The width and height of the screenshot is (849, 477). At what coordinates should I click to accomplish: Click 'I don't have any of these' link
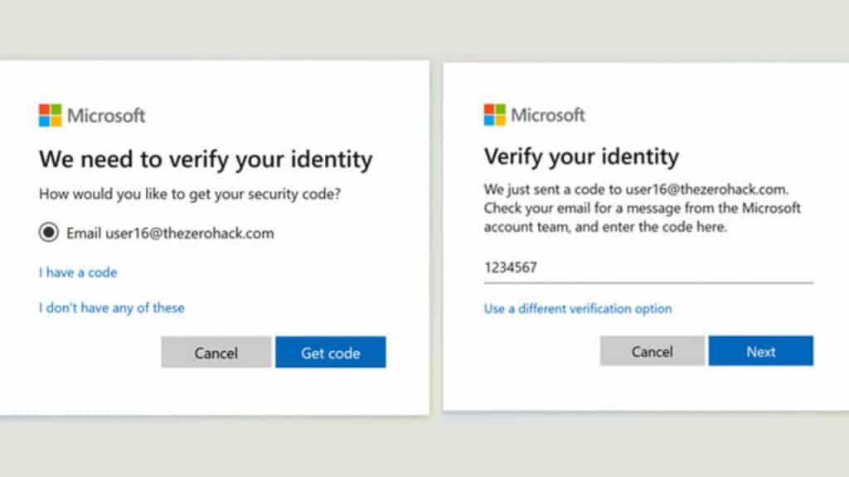coord(112,308)
